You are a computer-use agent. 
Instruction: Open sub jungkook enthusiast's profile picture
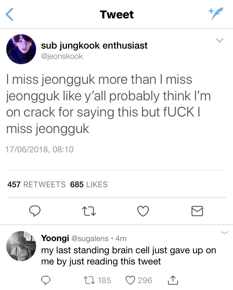coord(21,49)
